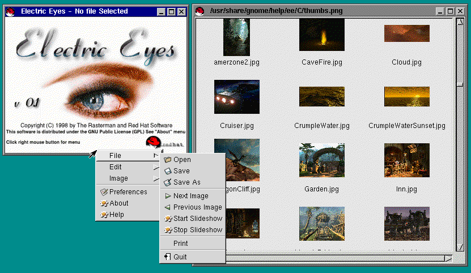
Task: Choose Stop Slideshow in the submenu
Action: click(193, 230)
